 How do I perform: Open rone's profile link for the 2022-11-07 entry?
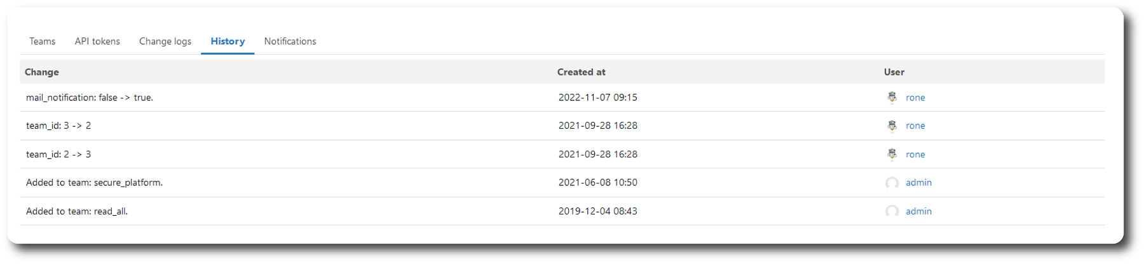(x=915, y=98)
